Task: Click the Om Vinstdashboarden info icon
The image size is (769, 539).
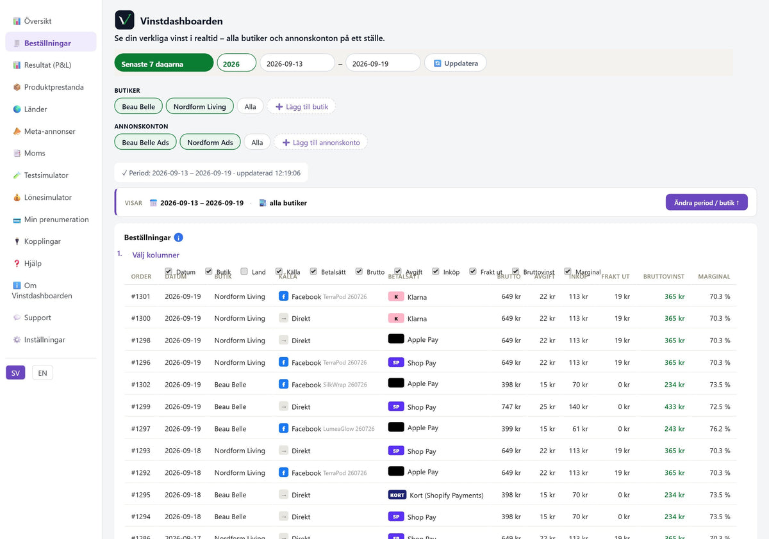Action: click(17, 286)
